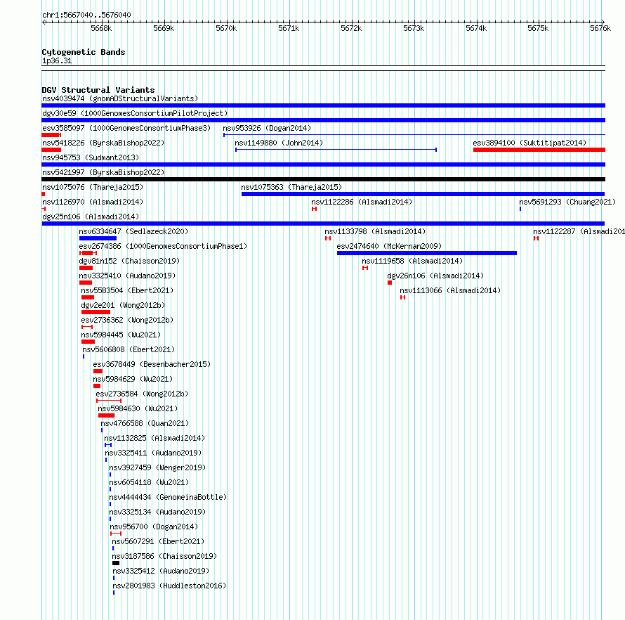The height and width of the screenshot is (620, 625).
Task: Click the Cytogenetic Bands track title
Action: click(84, 52)
